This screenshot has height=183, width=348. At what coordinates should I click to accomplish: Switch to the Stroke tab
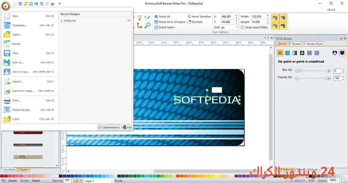pos(294,44)
